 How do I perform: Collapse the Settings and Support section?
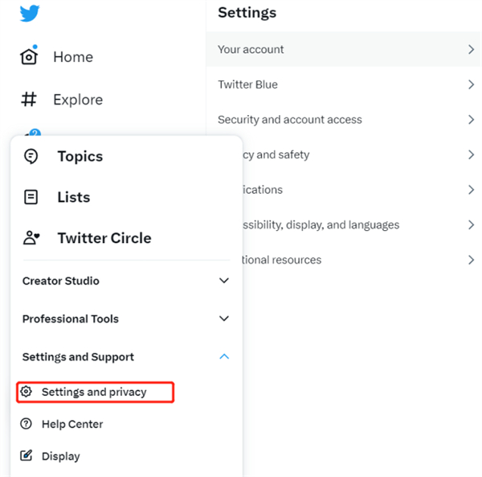click(x=224, y=356)
